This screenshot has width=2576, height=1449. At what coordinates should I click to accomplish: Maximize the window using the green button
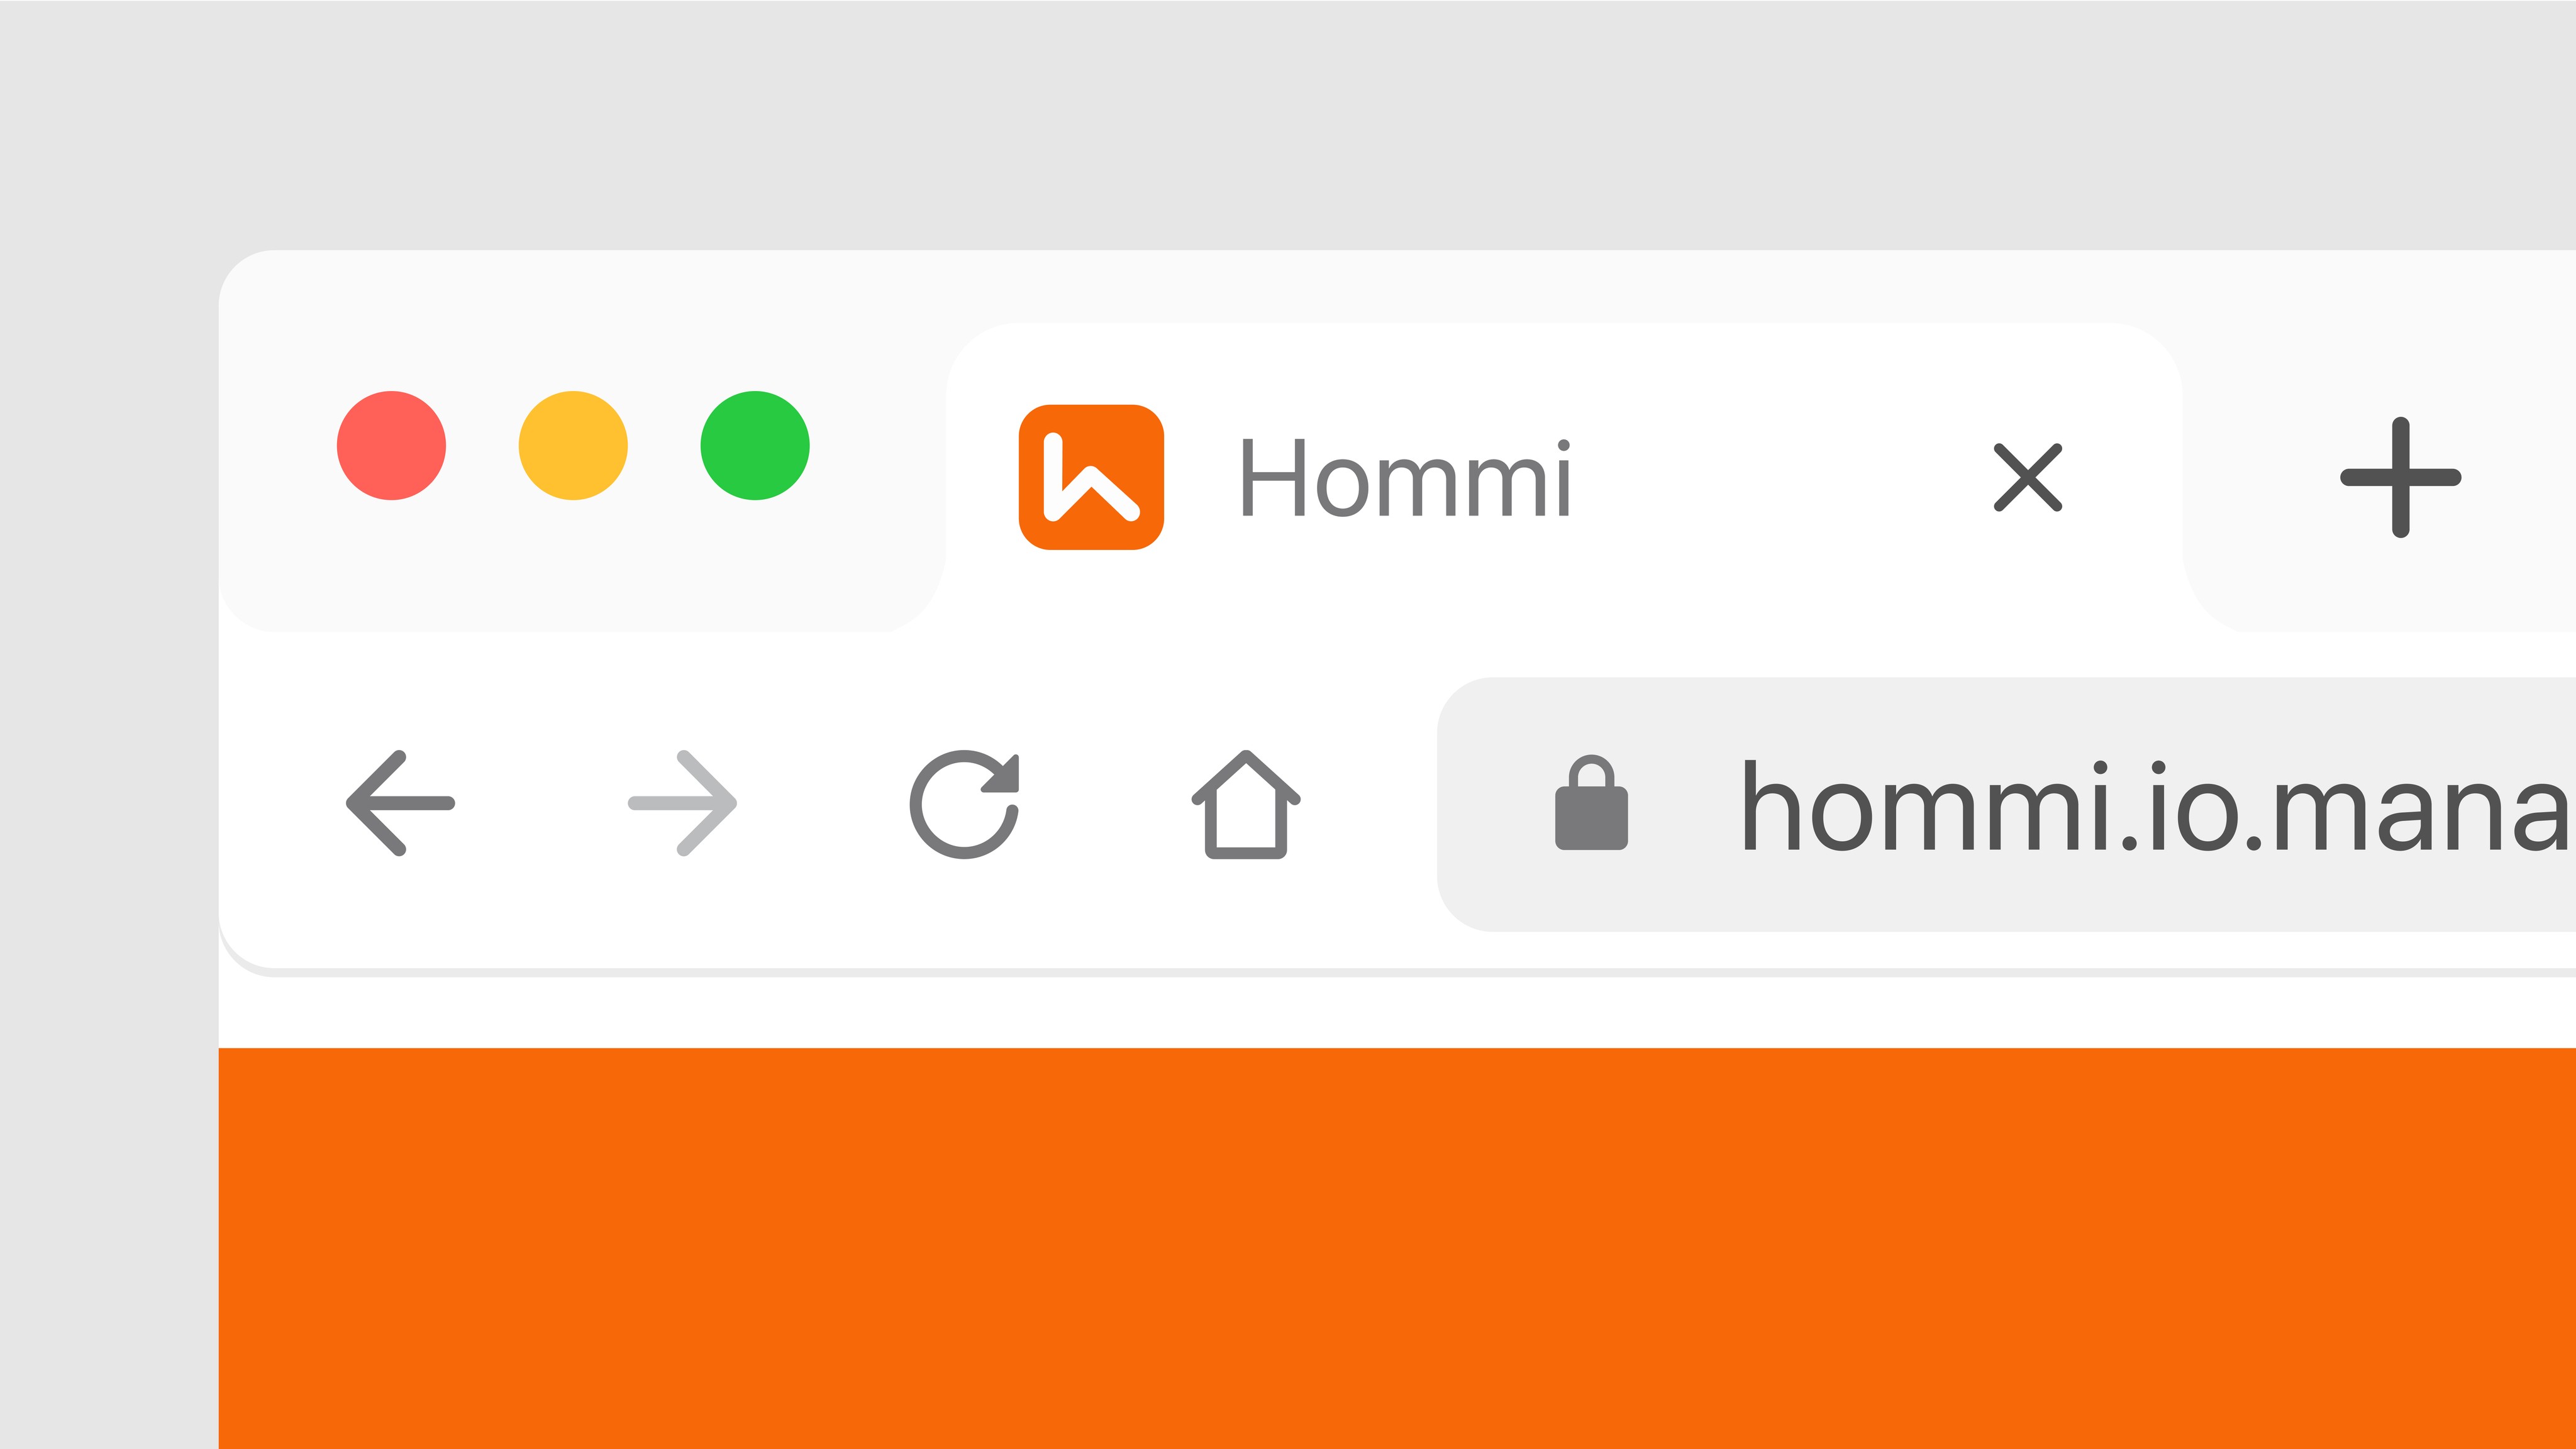coord(755,444)
